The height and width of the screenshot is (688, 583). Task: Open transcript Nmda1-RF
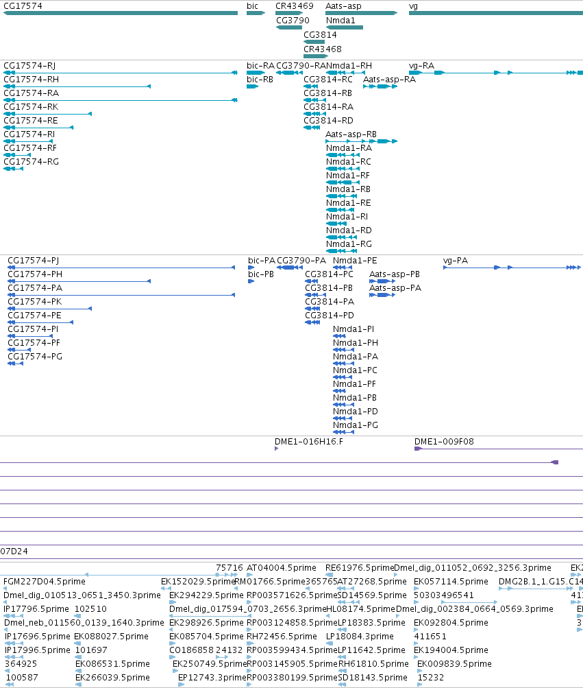tap(343, 182)
